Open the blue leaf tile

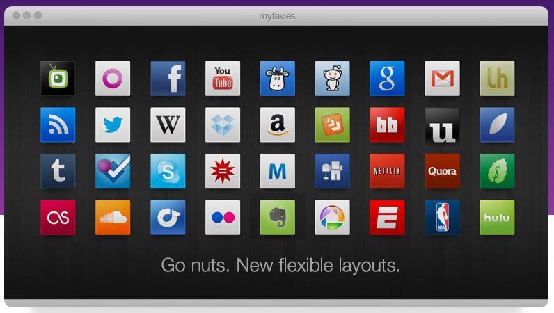click(497, 125)
